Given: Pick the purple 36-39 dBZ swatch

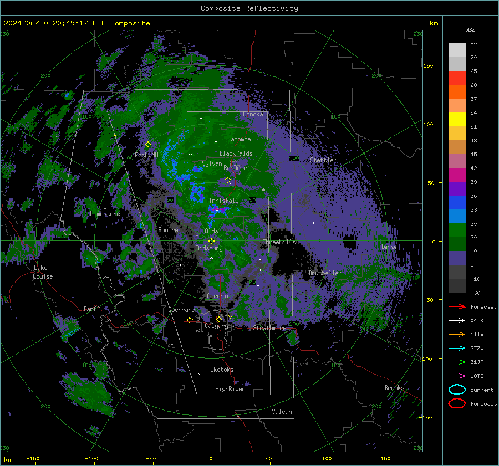Looking at the screenshot, I should pyautogui.click(x=457, y=188).
